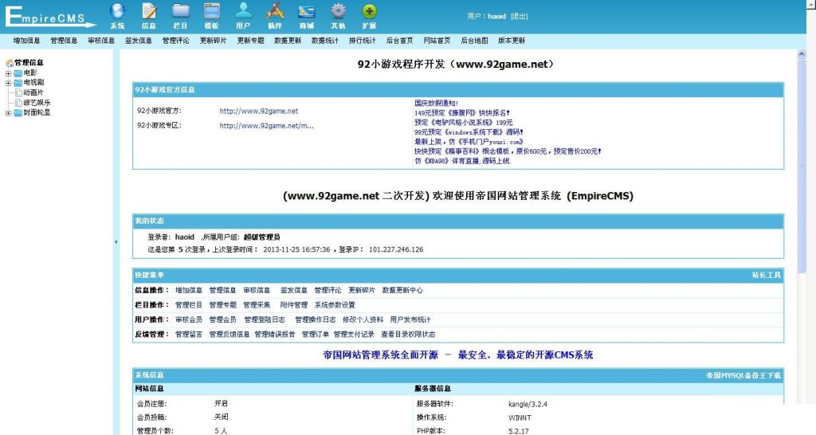
Task: Open the 系统 globe icon
Action: 118,11
